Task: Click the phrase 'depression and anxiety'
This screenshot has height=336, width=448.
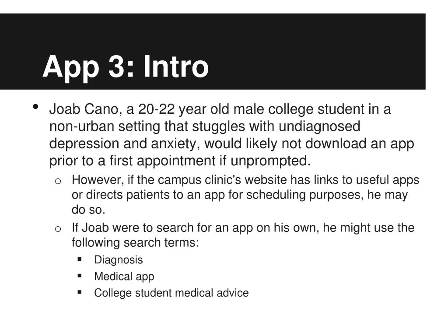Action: pos(124,143)
